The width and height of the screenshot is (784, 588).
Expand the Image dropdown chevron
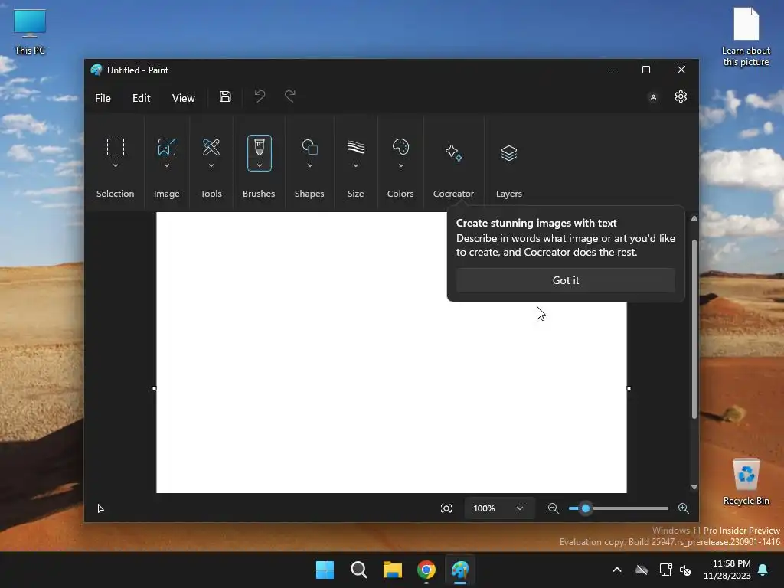[166, 165]
